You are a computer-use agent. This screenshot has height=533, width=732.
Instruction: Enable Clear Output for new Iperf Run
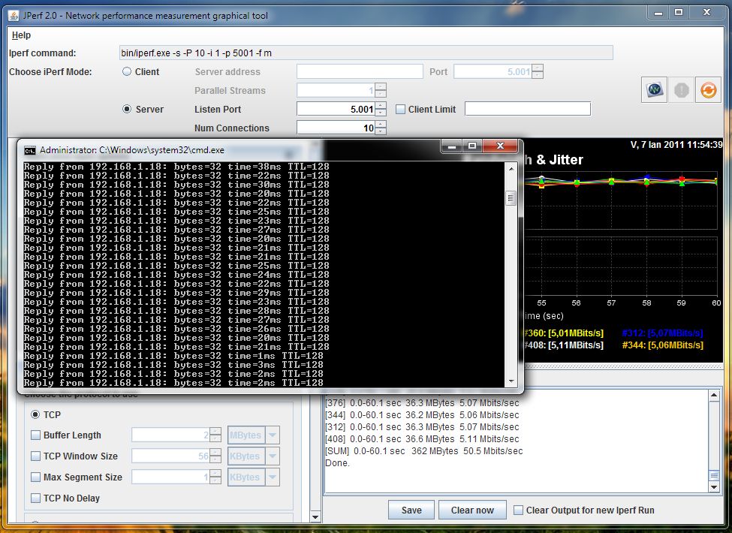tap(518, 510)
